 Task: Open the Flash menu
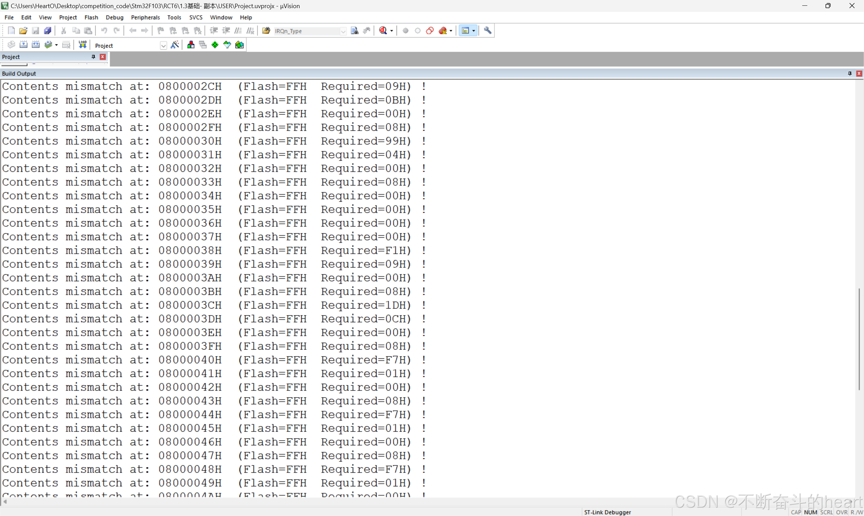tap(91, 17)
